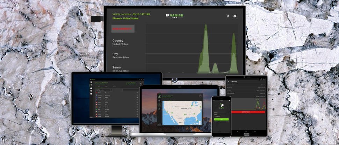339x145 pixels.
Task: Click the Los Angeles server marker on map
Action: [167, 112]
